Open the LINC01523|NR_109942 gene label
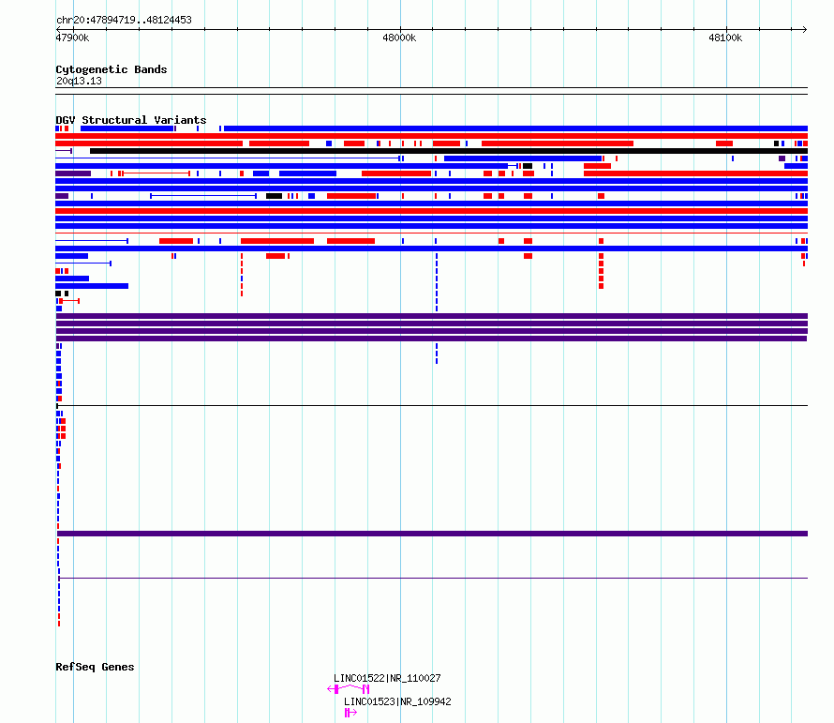Image resolution: width=834 pixels, height=723 pixels. pos(397,701)
